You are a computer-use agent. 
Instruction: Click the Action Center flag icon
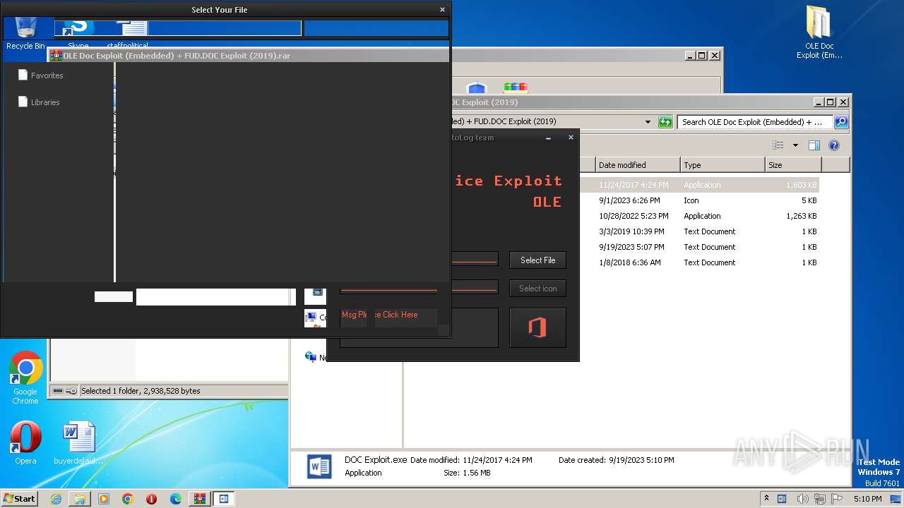tap(836, 499)
